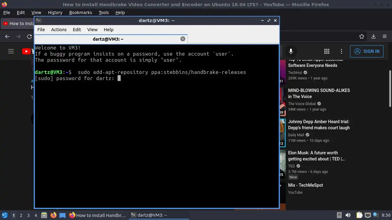Open the terminal File menu
The height and width of the screenshot is (220, 392).
[x=41, y=30]
